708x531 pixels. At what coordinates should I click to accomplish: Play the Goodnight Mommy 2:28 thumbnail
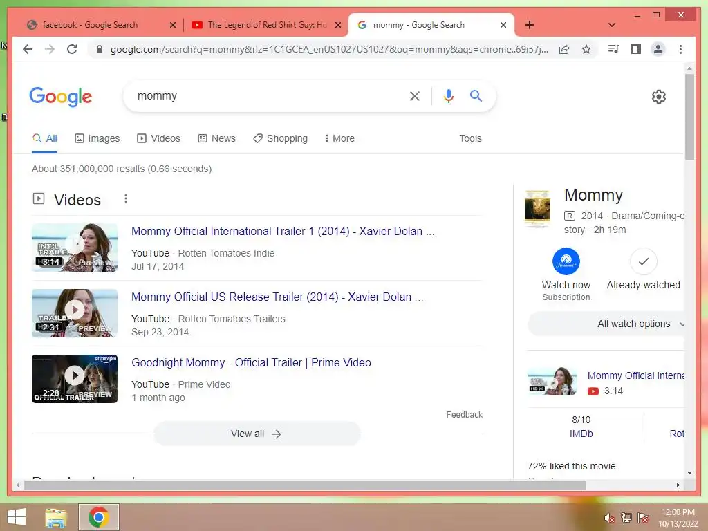coord(75,379)
